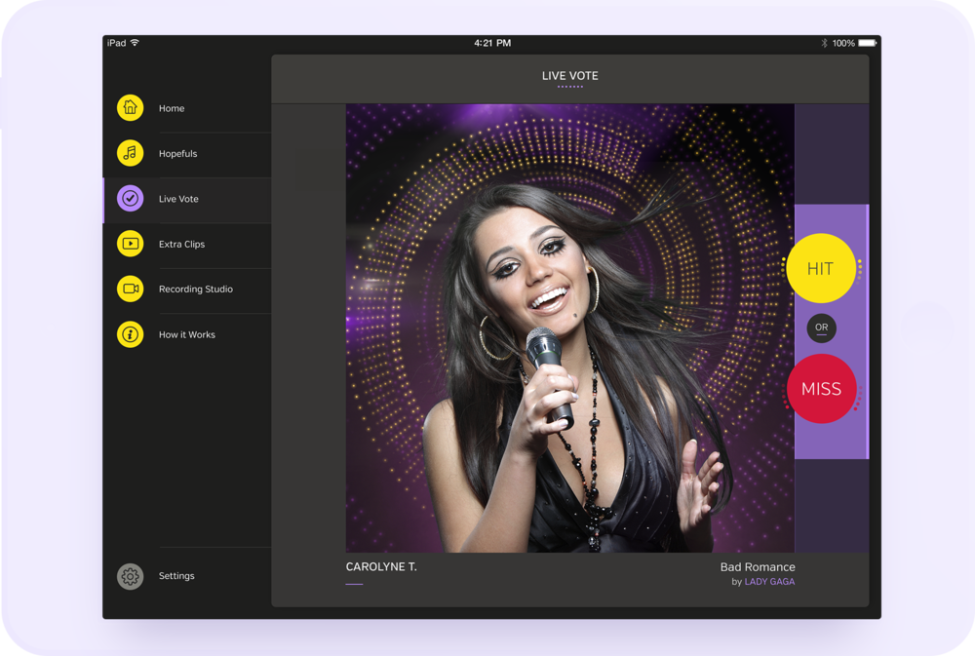Click the CAROLYNE T. contestant name

coord(381,567)
